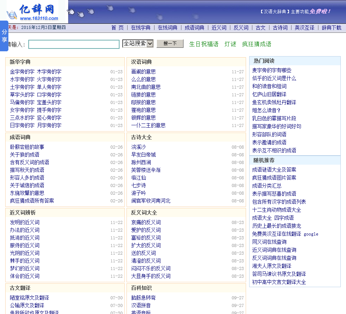
Task: Visit the 疯狂猜成语 green link
Action: 257,44
